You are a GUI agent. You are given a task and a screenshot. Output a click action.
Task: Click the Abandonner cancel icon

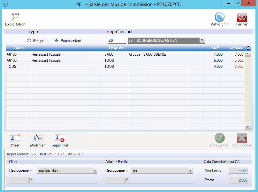click(x=242, y=138)
